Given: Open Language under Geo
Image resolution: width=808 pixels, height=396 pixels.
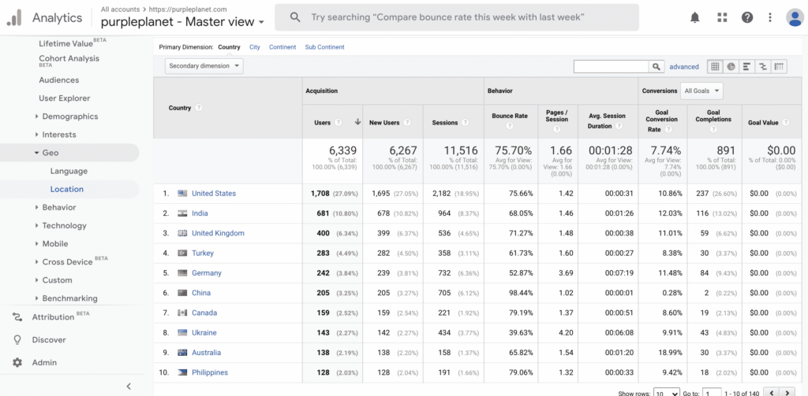Looking at the screenshot, I should 69,172.
